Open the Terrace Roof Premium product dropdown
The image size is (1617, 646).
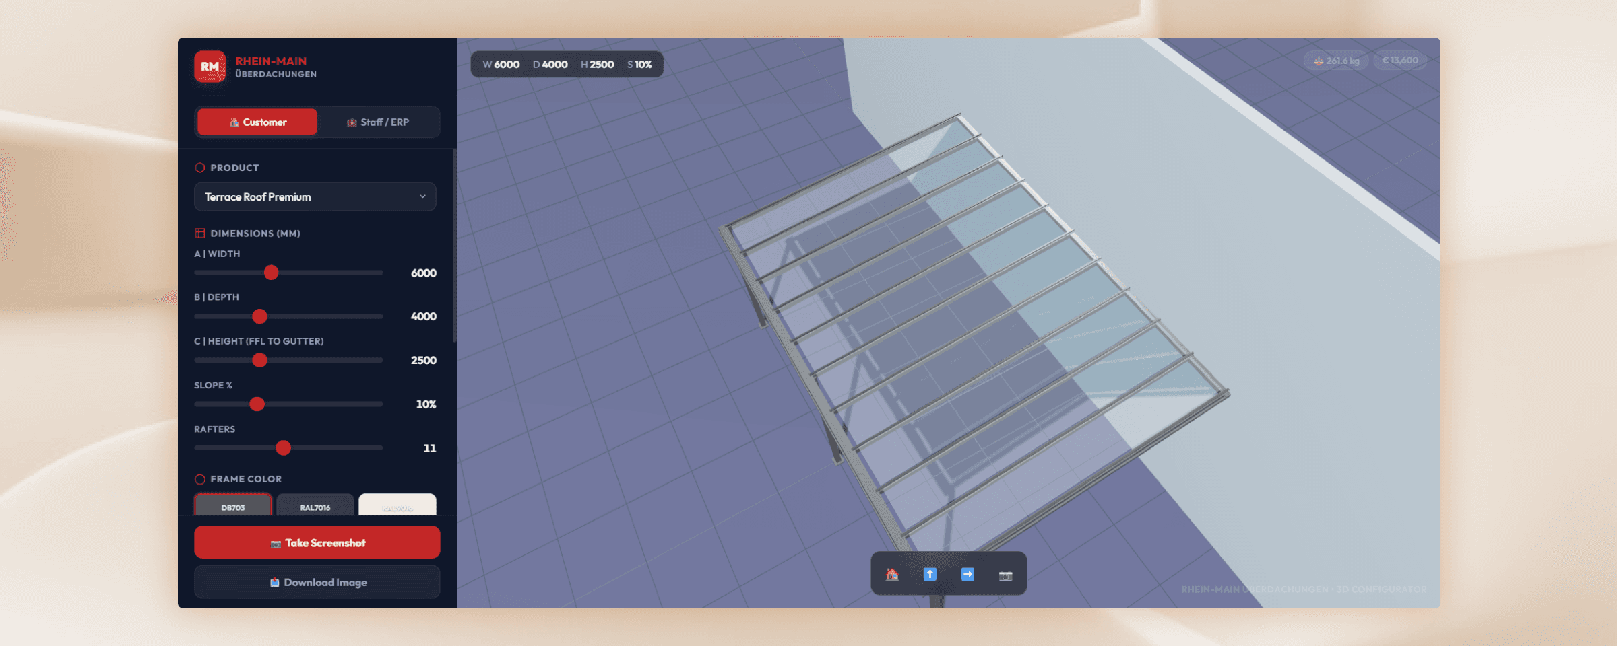pyautogui.click(x=315, y=196)
